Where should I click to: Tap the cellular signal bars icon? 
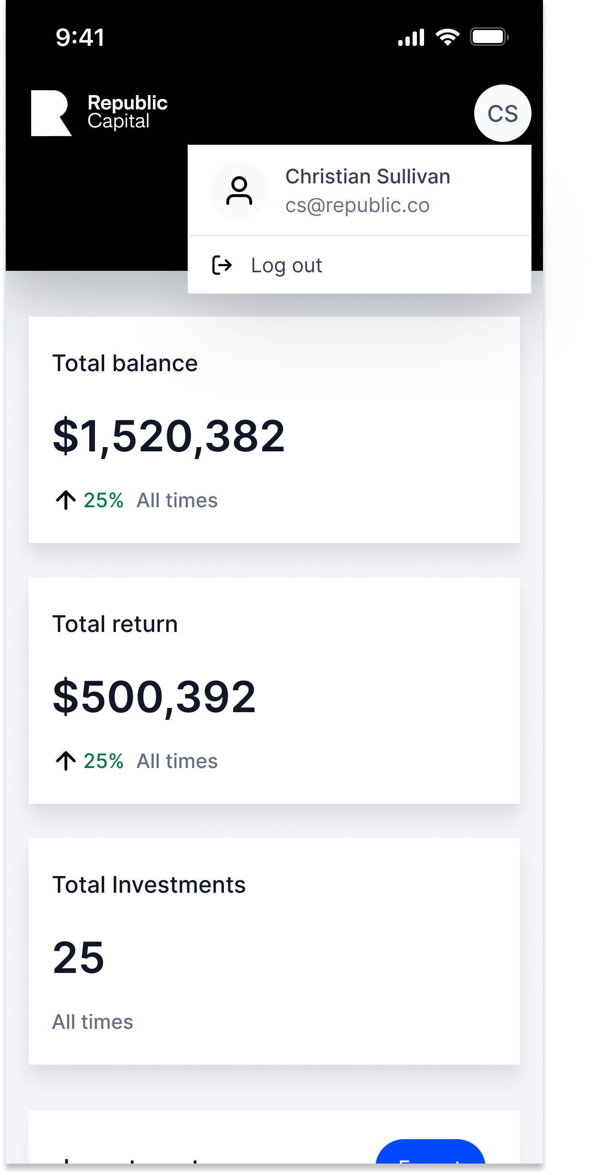[x=411, y=38]
